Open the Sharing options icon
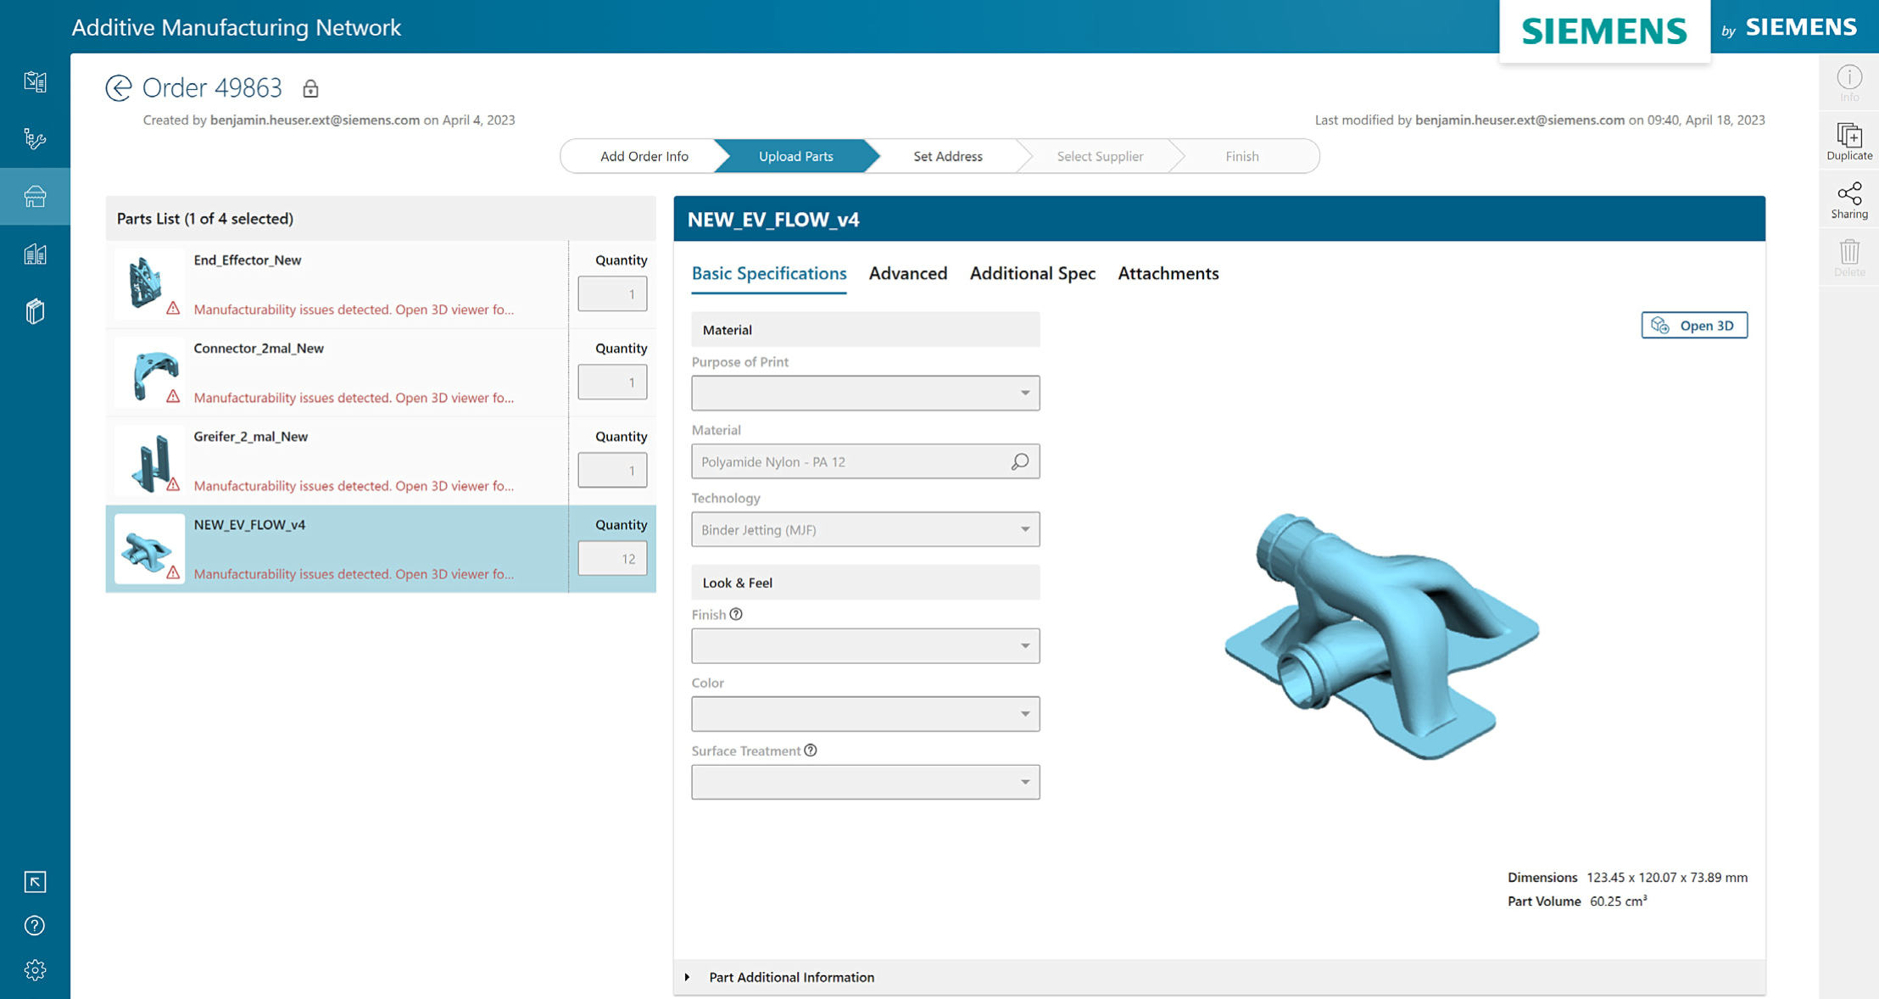This screenshot has height=999, width=1879. [x=1848, y=200]
